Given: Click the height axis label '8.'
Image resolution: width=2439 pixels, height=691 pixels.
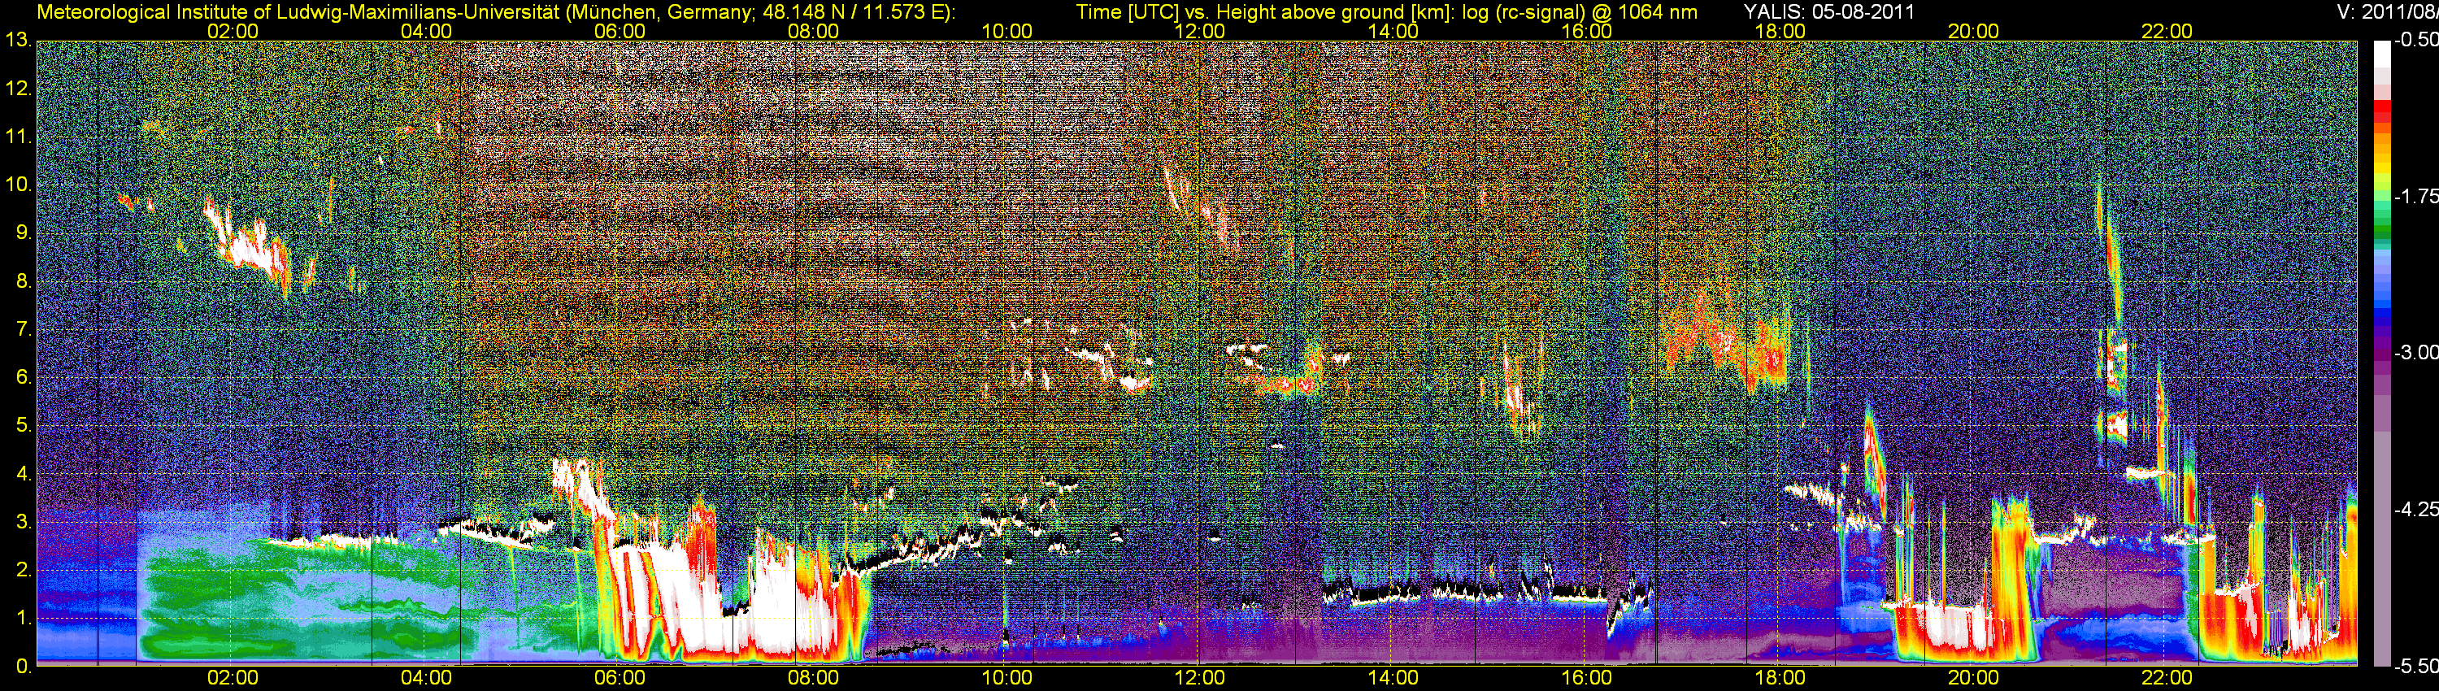Looking at the screenshot, I should (x=24, y=281).
